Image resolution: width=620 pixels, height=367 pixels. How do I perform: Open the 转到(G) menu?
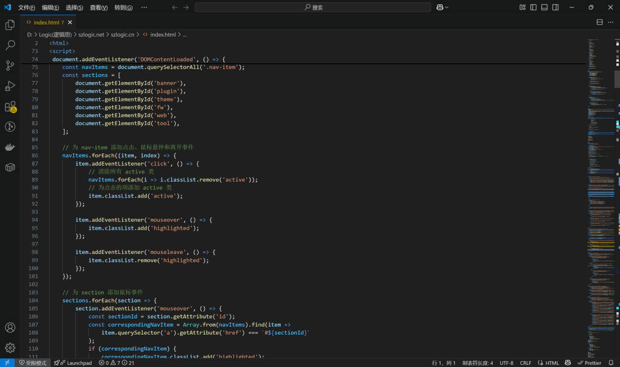pyautogui.click(x=123, y=7)
